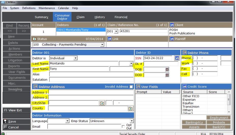Screen dimensions: 236x135
Task: Open the Debtor is type dropdown
Action: 75,58
